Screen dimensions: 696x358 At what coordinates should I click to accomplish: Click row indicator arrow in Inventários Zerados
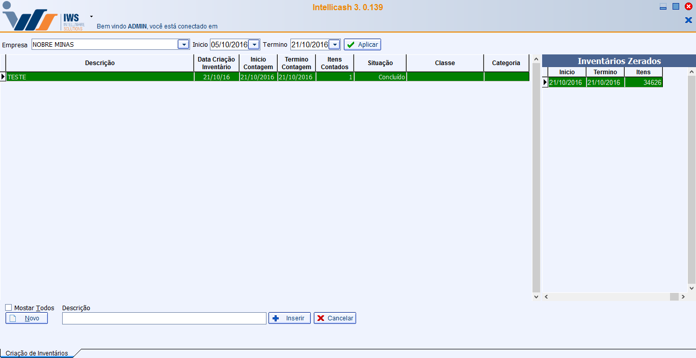[545, 82]
